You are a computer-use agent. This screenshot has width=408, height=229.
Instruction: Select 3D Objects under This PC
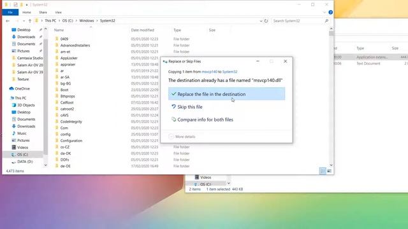click(25, 105)
